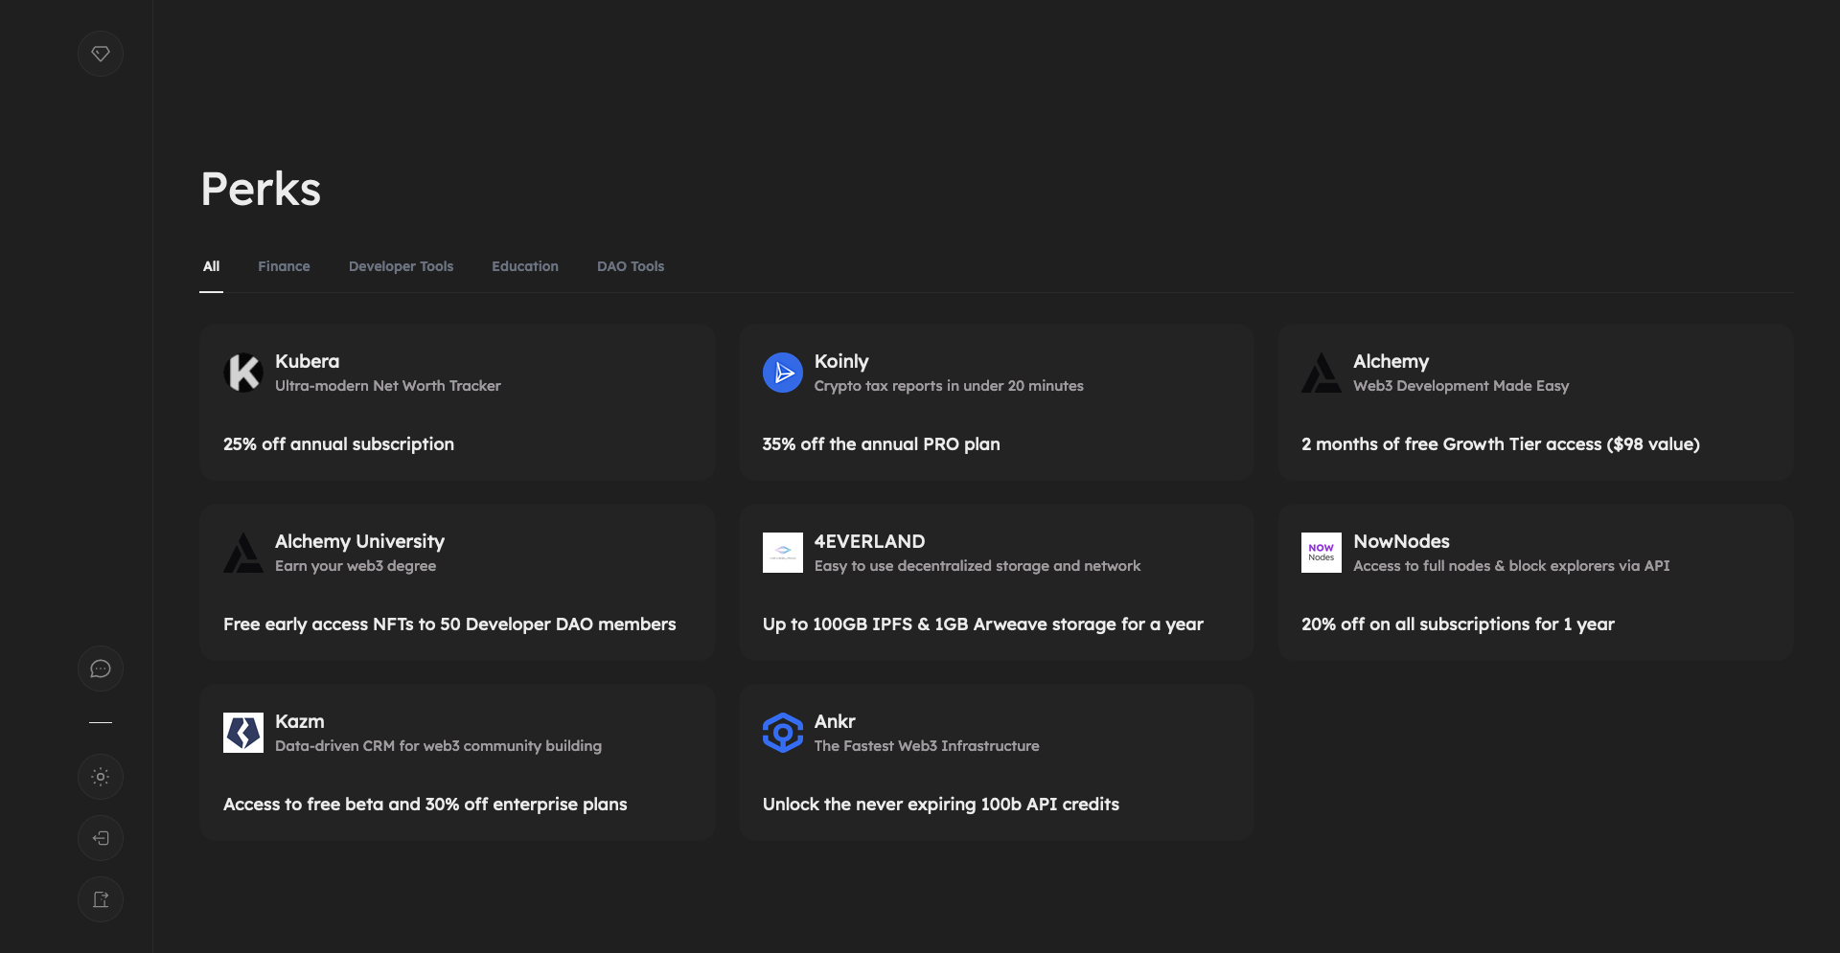1840x953 pixels.
Task: Click the NowNodes logo
Action: pos(1322,553)
